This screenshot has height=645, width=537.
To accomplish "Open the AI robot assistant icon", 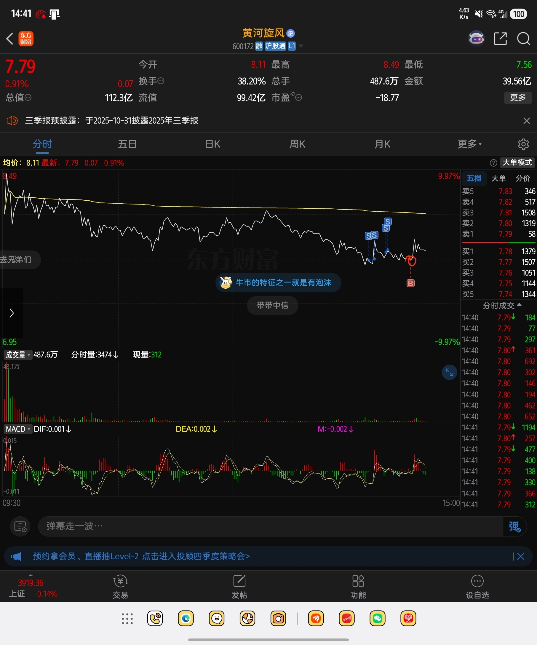I will [x=476, y=39].
